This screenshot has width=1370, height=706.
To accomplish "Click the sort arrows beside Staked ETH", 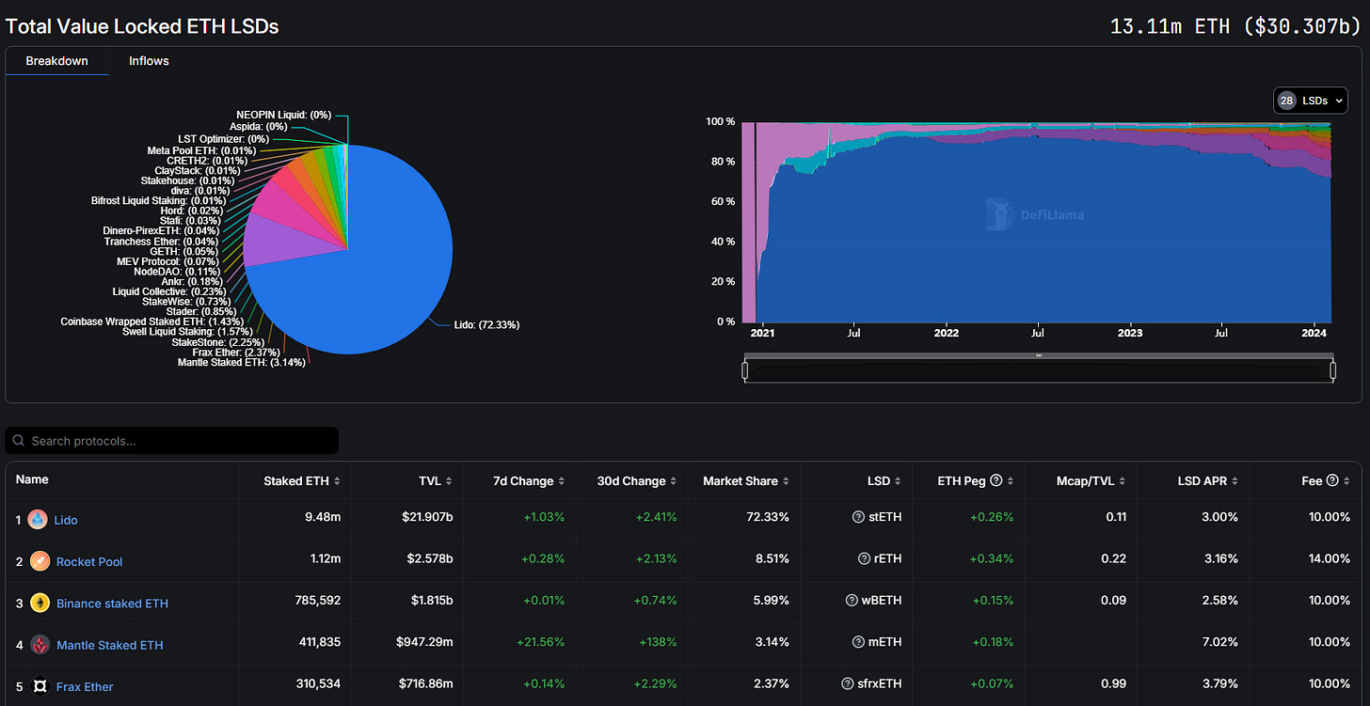I will 337,481.
